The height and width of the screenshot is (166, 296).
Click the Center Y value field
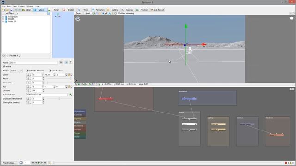coord(49,75)
